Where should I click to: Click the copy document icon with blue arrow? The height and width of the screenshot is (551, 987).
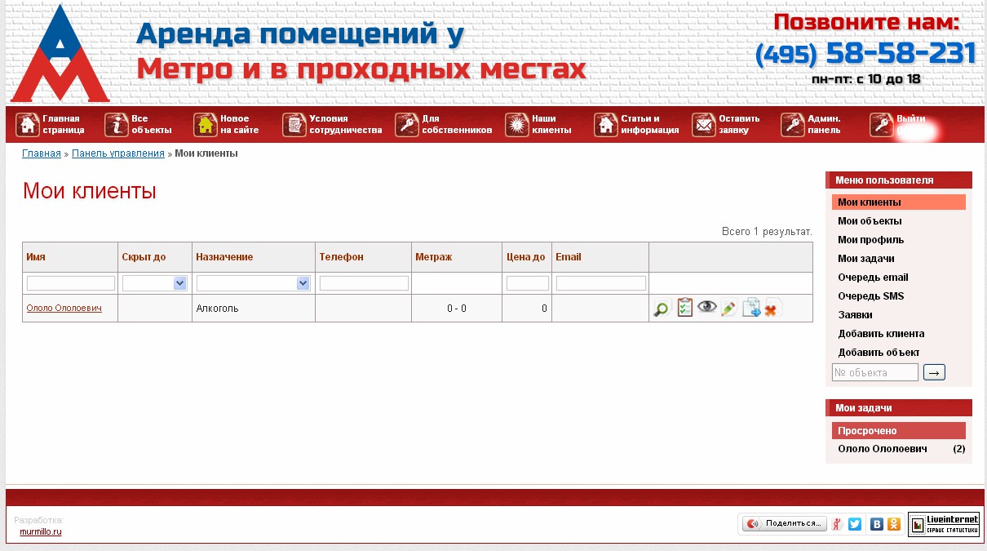pyautogui.click(x=751, y=308)
